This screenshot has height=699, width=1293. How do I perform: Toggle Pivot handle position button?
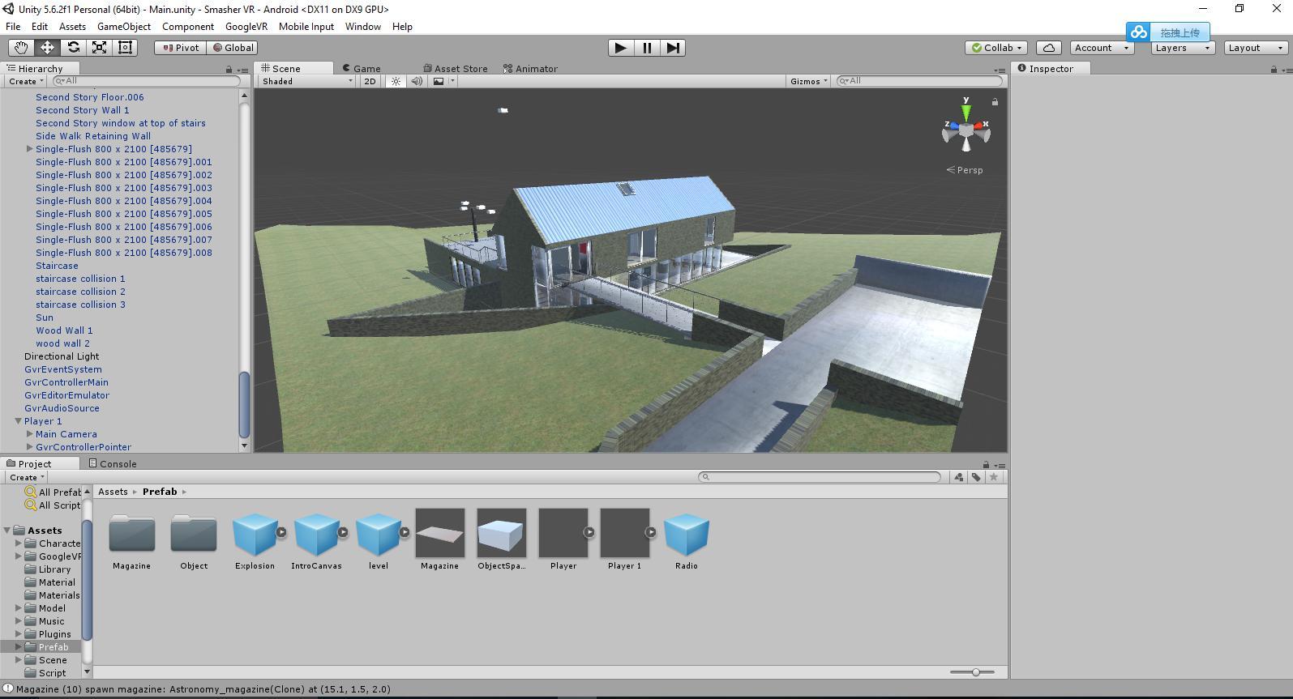click(x=180, y=48)
